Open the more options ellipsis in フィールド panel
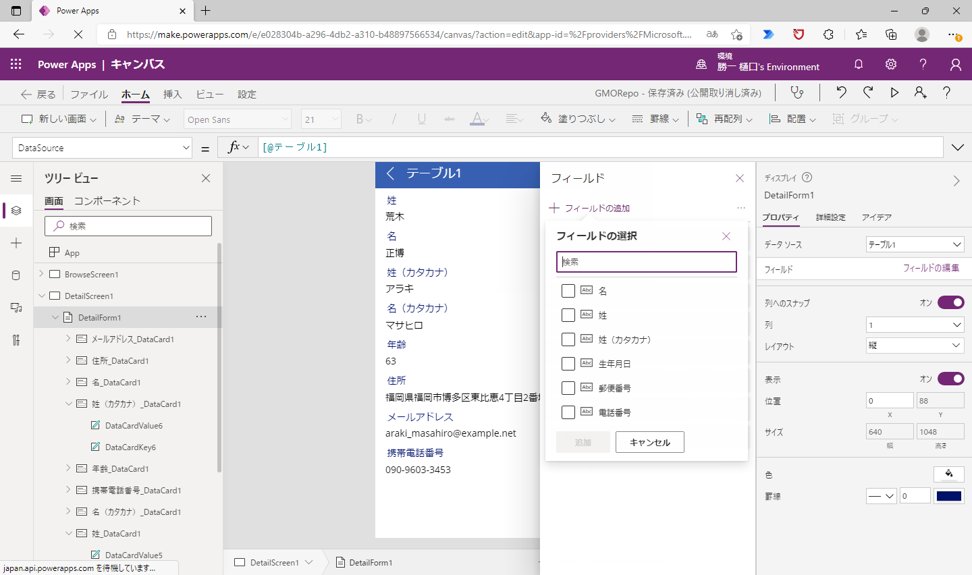The width and height of the screenshot is (972, 575). point(741,208)
